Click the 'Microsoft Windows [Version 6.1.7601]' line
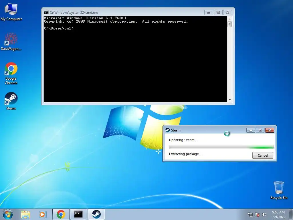The width and height of the screenshot is (293, 220). (85, 18)
